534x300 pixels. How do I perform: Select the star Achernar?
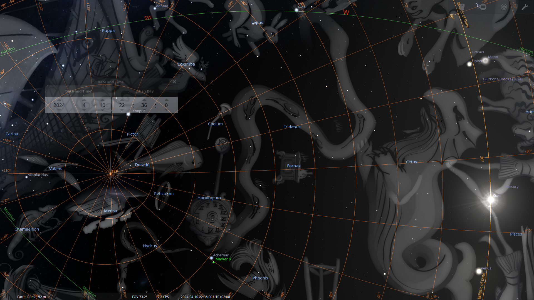[211, 258]
